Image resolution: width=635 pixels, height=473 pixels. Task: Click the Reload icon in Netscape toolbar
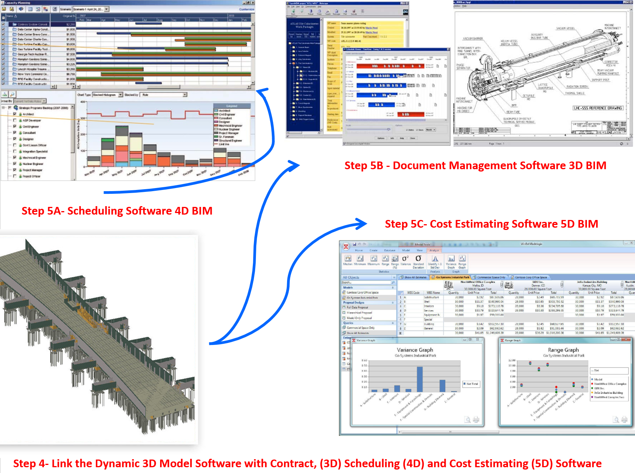(x=311, y=12)
